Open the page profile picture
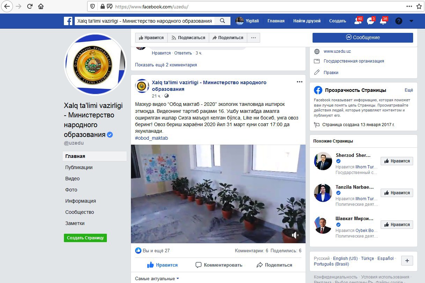The image size is (425, 283). pyautogui.click(x=95, y=64)
